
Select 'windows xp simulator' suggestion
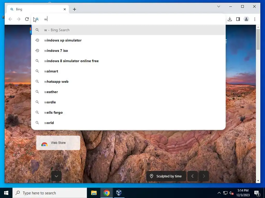(128, 40)
